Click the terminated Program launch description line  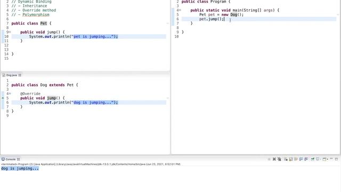point(91,164)
